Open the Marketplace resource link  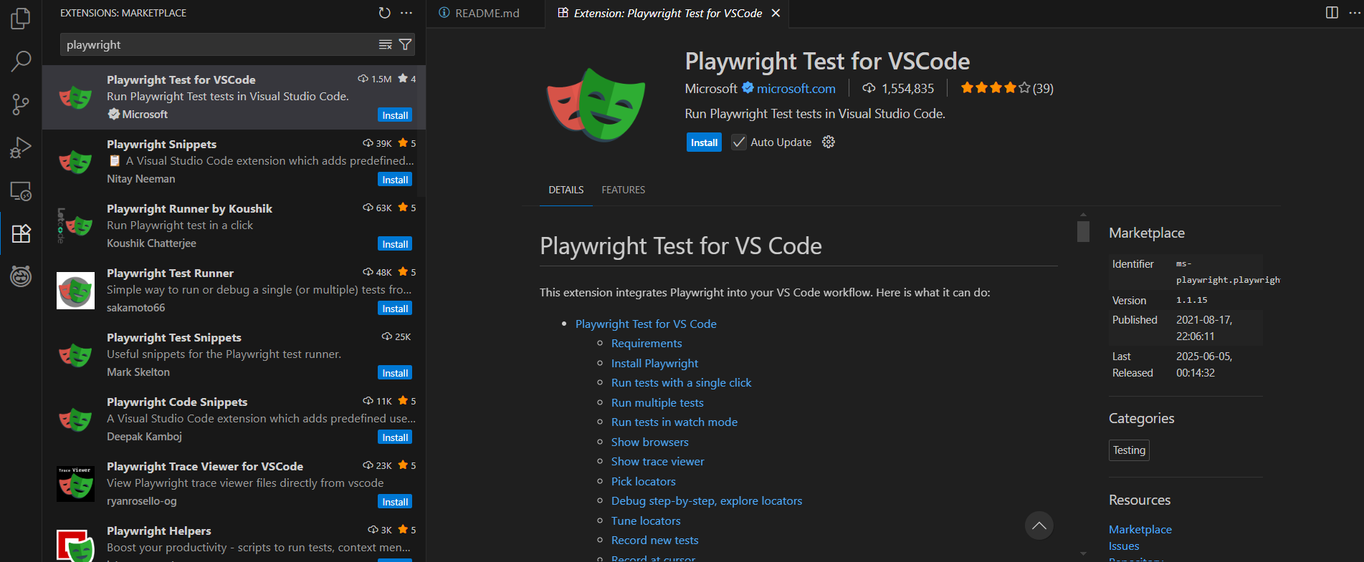click(1140, 530)
